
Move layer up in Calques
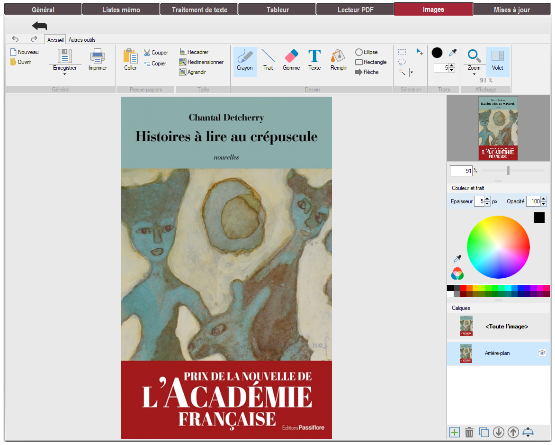(x=513, y=432)
